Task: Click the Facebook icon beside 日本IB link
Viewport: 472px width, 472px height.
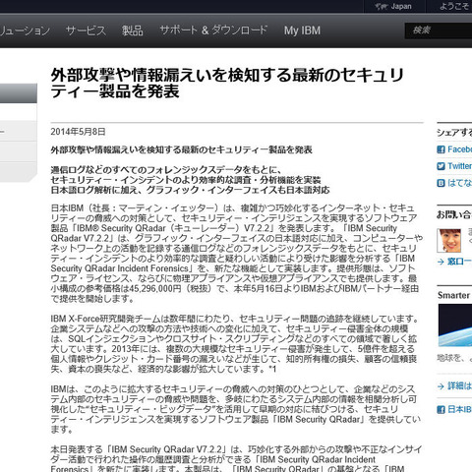Action: (441, 409)
